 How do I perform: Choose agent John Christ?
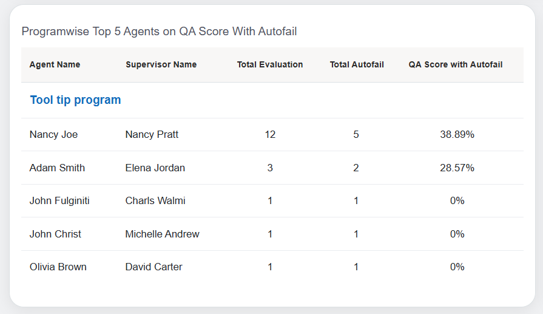(55, 234)
